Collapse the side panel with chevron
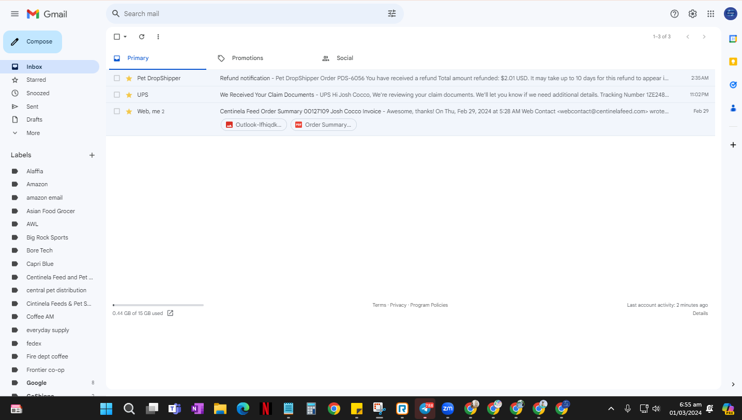 [733, 384]
